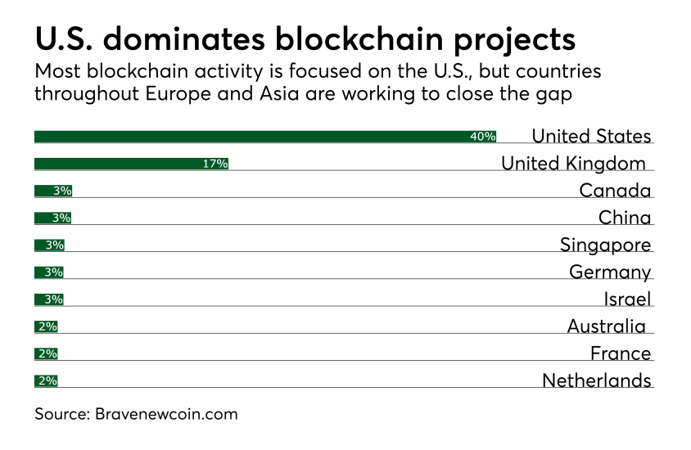Screen dimensions: 691x450
Task: Click the Australia country label
Action: (606, 326)
